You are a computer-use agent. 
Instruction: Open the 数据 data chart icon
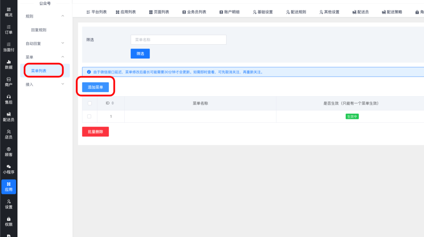8,64
